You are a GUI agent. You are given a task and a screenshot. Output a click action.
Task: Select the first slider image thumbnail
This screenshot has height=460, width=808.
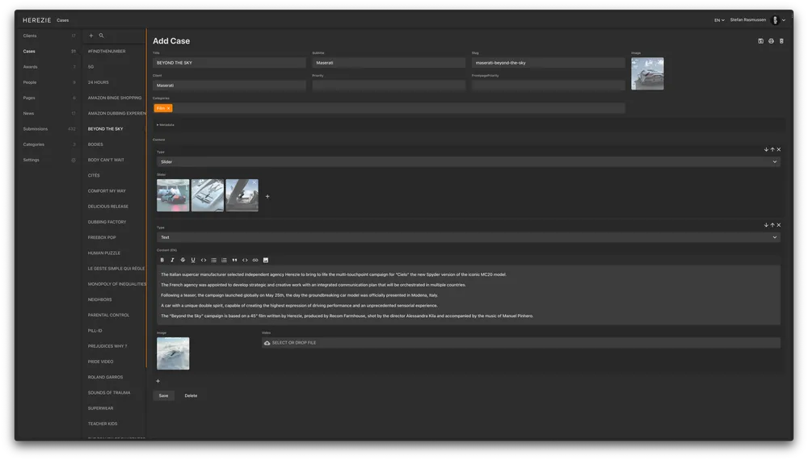tap(173, 195)
